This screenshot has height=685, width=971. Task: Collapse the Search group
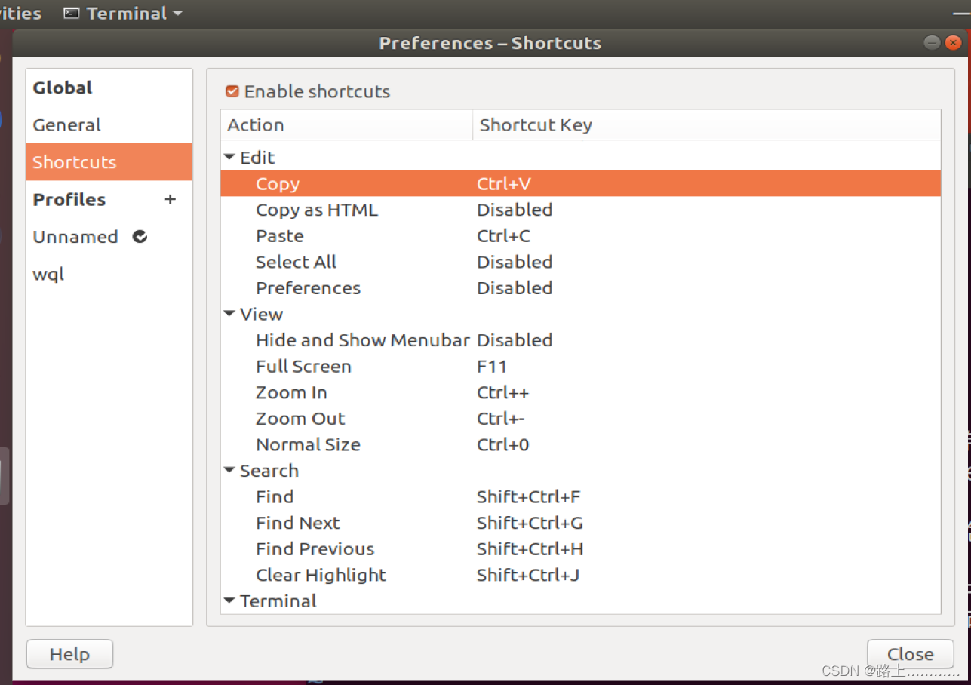(229, 471)
